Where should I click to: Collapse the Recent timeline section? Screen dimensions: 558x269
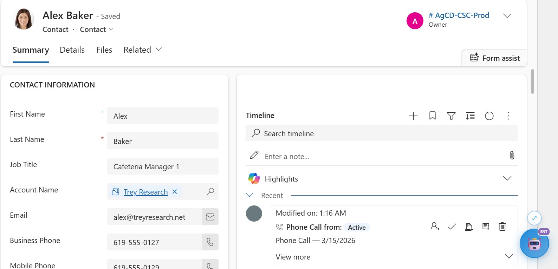tap(249, 195)
